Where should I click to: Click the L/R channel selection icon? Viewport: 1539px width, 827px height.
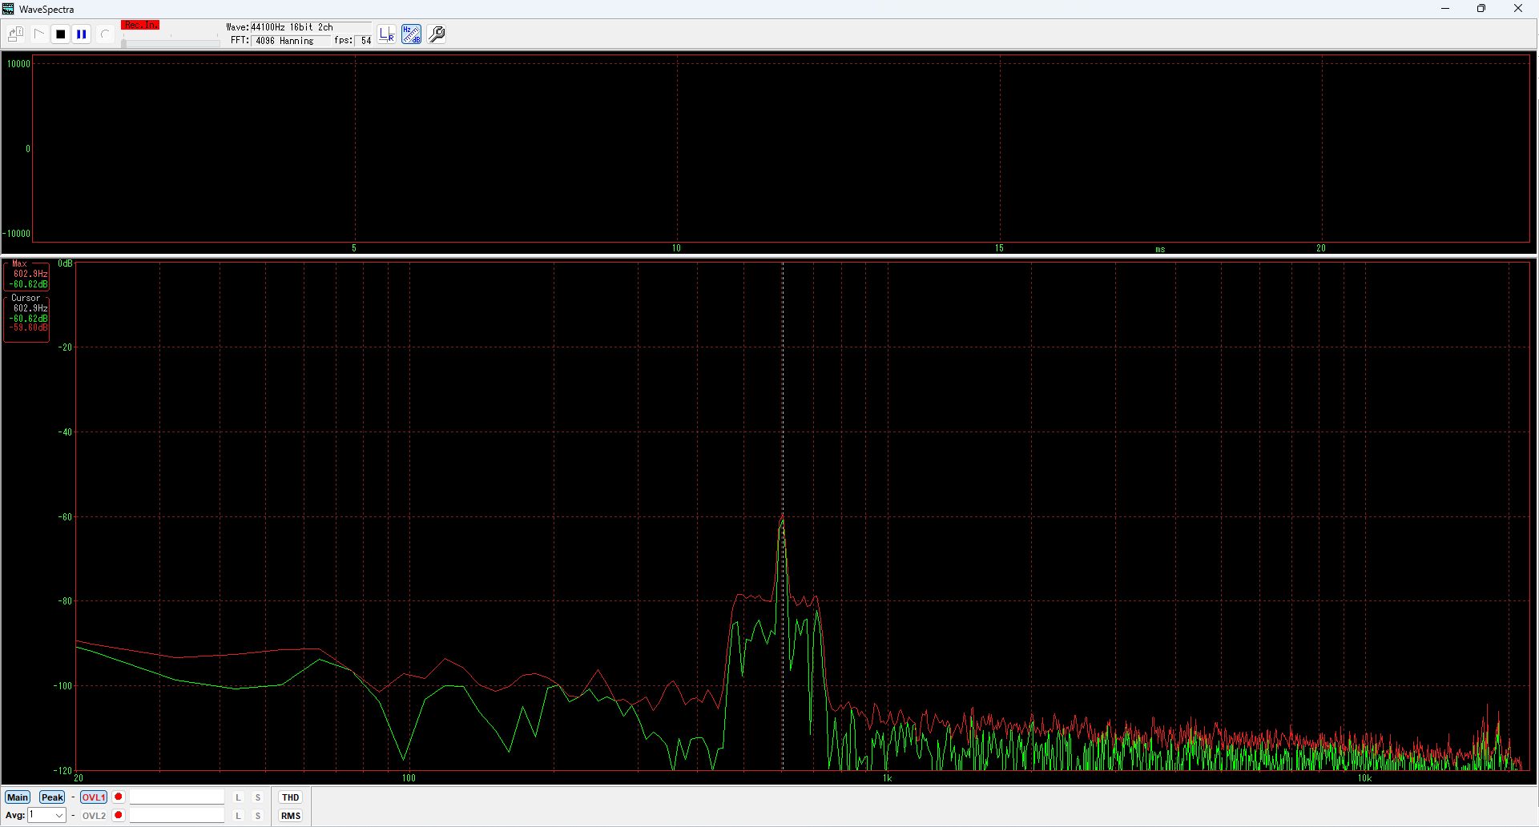387,34
